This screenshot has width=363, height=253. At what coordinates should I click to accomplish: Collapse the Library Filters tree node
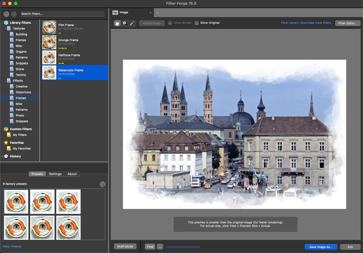(x=3, y=23)
